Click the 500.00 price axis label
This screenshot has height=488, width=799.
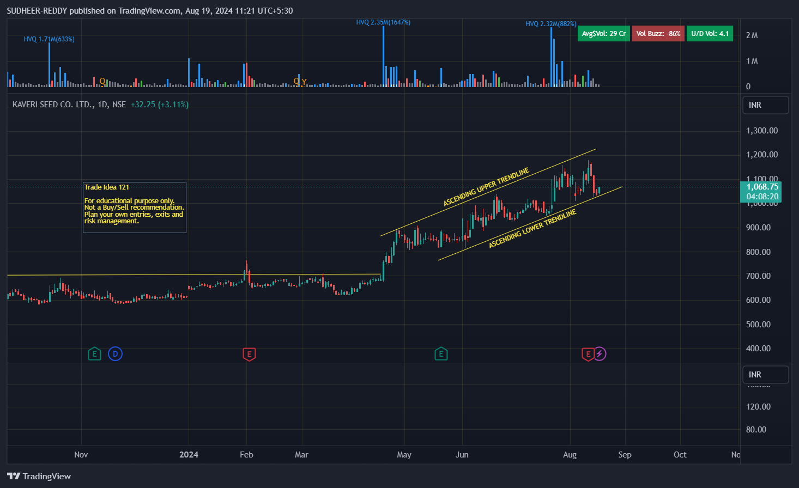[x=758, y=325]
